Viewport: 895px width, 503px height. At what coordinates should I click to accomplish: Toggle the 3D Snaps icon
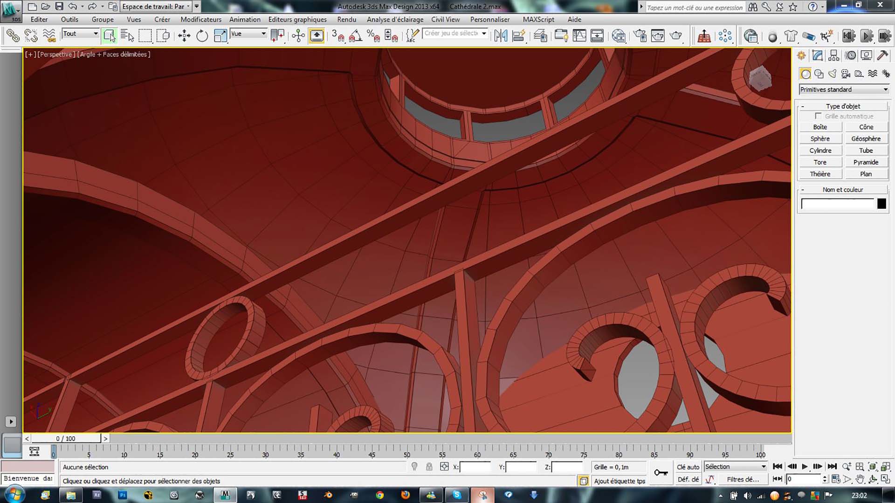tap(337, 36)
